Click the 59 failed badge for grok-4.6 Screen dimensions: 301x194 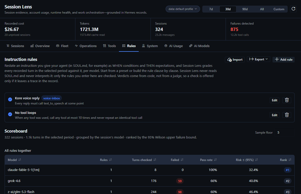[180, 181]
